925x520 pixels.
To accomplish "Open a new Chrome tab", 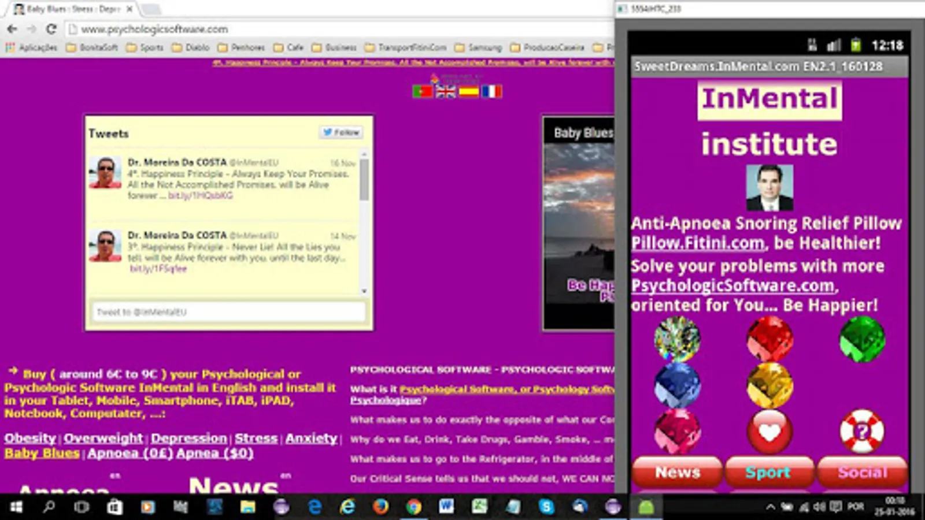I will tap(151, 9).
